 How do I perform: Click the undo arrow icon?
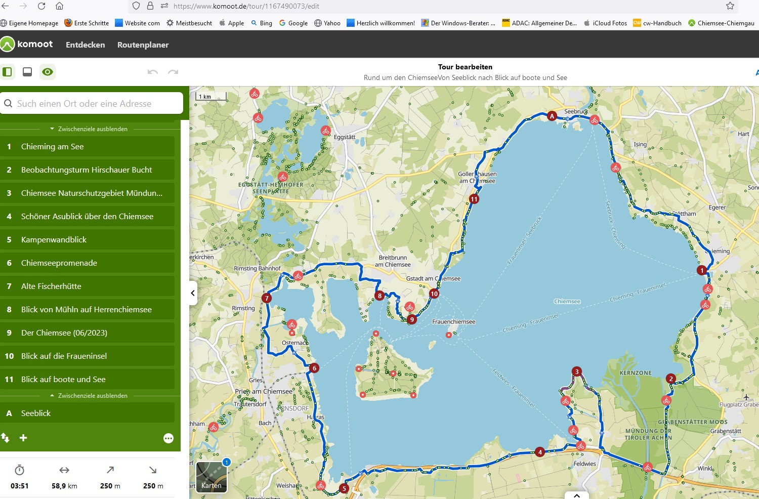tap(152, 72)
